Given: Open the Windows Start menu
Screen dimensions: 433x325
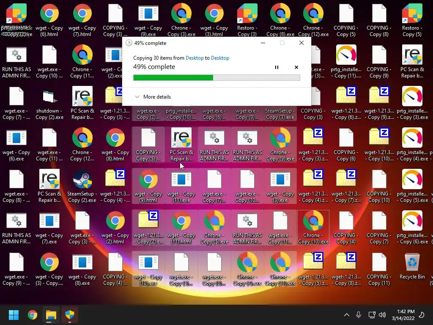Looking at the screenshot, I should pyautogui.click(x=14, y=315).
